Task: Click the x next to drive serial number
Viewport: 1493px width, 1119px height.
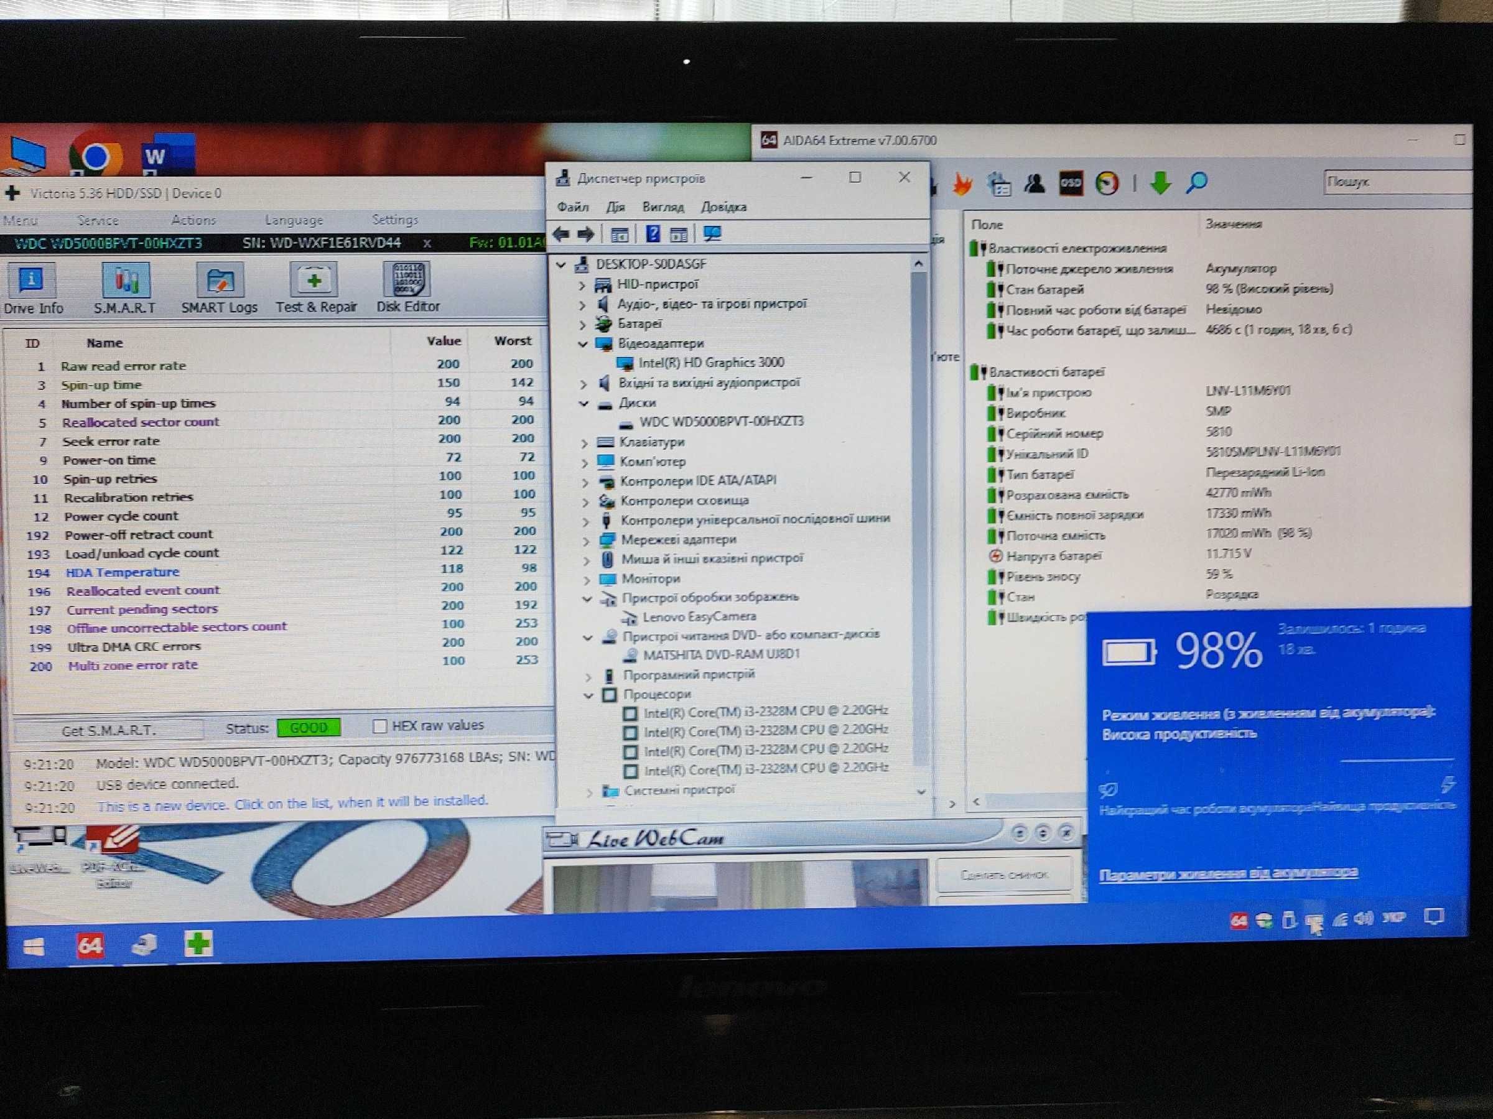Action: [427, 243]
